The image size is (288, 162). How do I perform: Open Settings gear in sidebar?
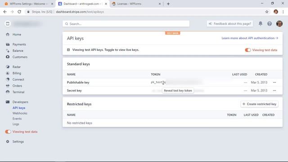(x=8, y=142)
